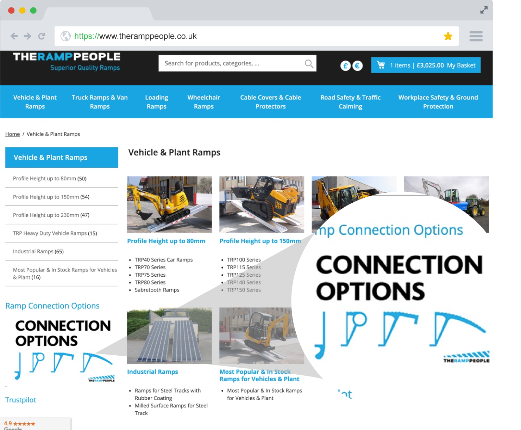
Task: Go back with the browser back arrow
Action: 14,36
